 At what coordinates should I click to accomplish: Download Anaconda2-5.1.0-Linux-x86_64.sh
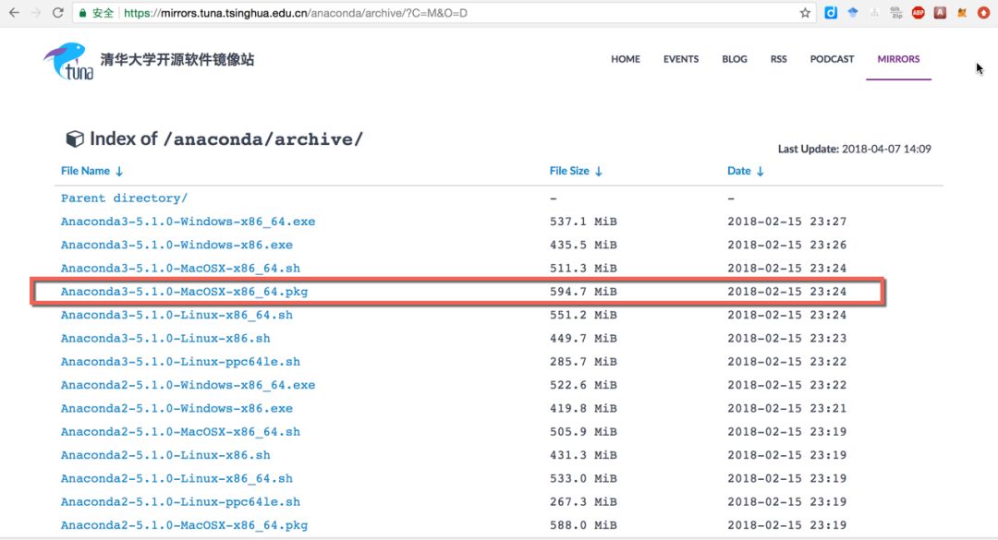coord(176,478)
